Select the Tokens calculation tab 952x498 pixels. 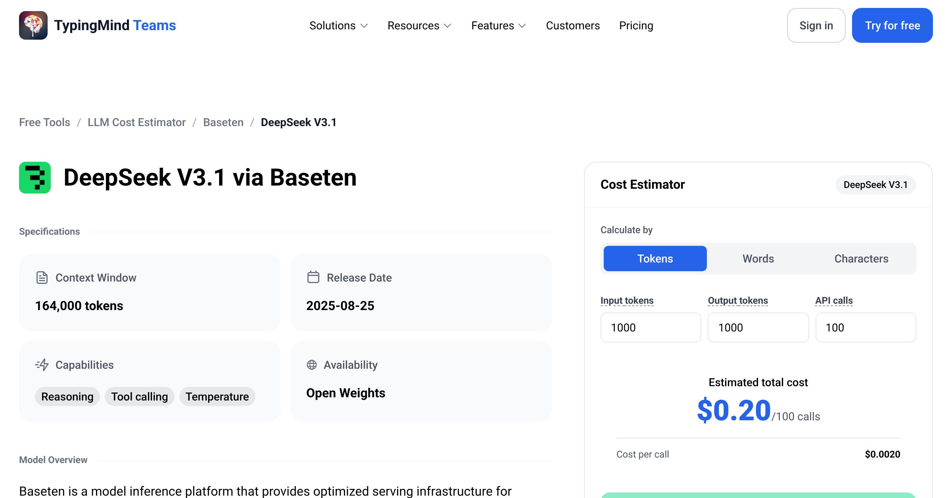coord(655,259)
